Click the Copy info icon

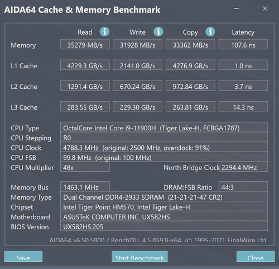click(x=210, y=32)
